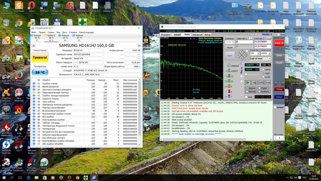Click the CrystalDiskInfo attribute list scrollbar
The width and height of the screenshot is (321, 181).
(x=139, y=112)
